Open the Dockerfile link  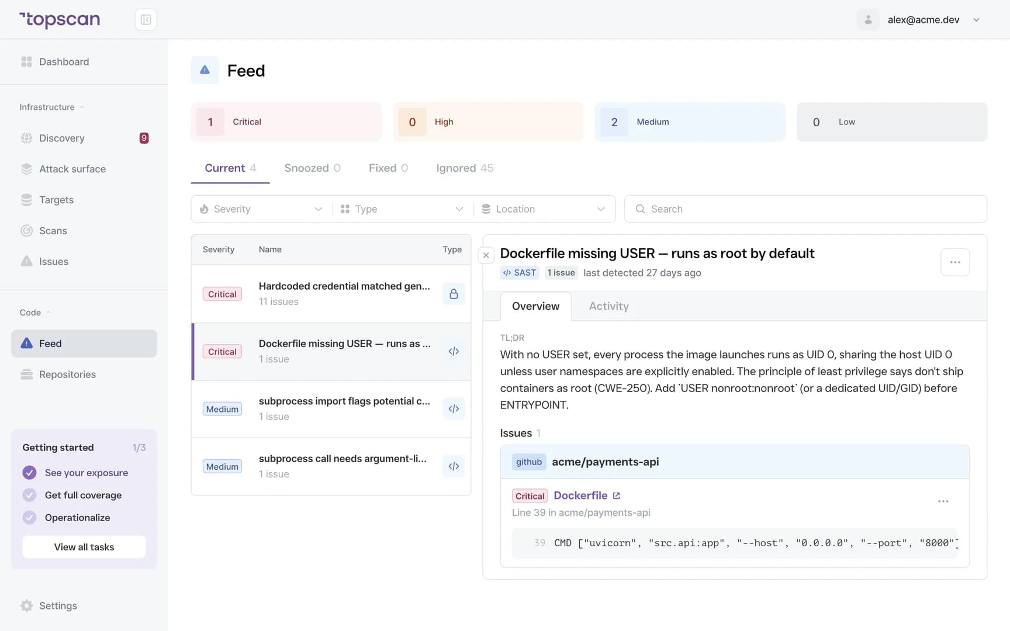coord(580,495)
